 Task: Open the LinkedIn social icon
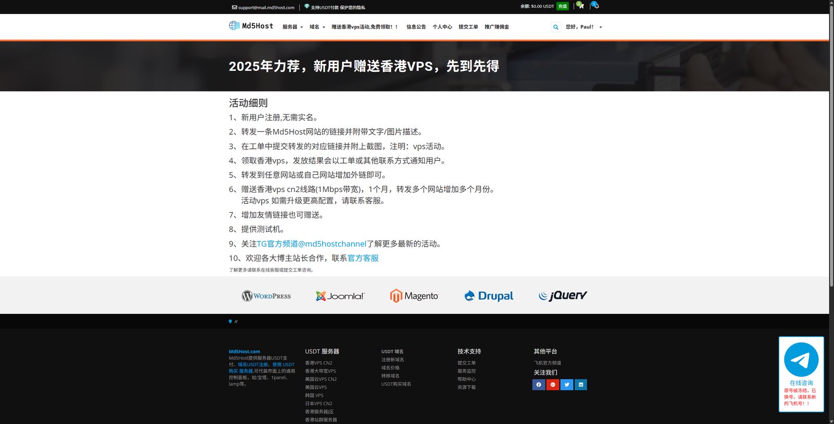coord(581,384)
